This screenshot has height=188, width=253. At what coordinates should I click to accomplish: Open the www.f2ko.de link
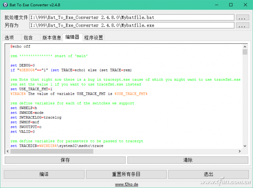tap(126, 184)
